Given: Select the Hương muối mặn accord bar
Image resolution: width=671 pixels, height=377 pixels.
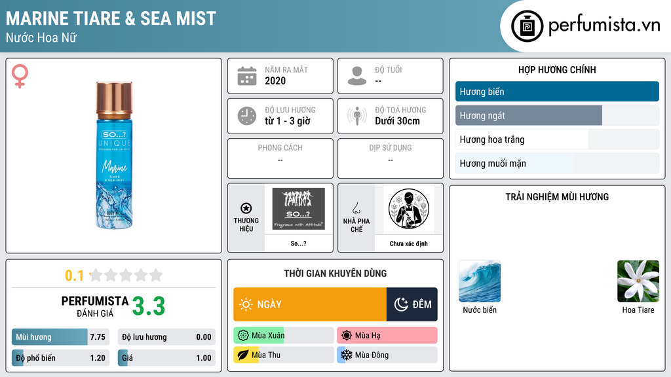Looking at the screenshot, I should [x=557, y=163].
